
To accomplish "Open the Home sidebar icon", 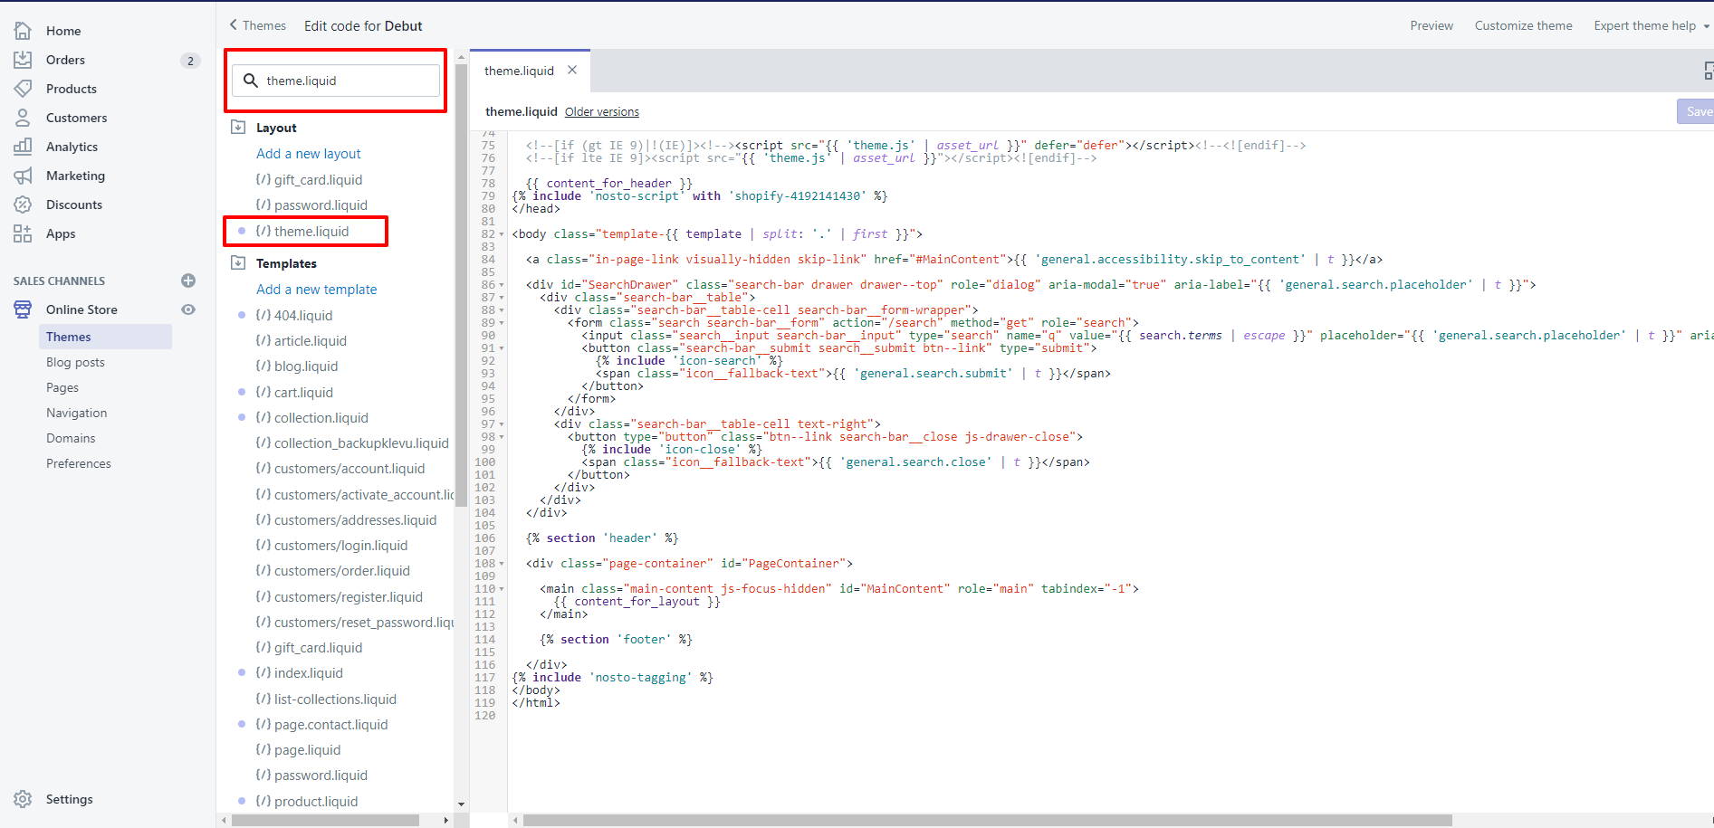I will click(x=23, y=31).
